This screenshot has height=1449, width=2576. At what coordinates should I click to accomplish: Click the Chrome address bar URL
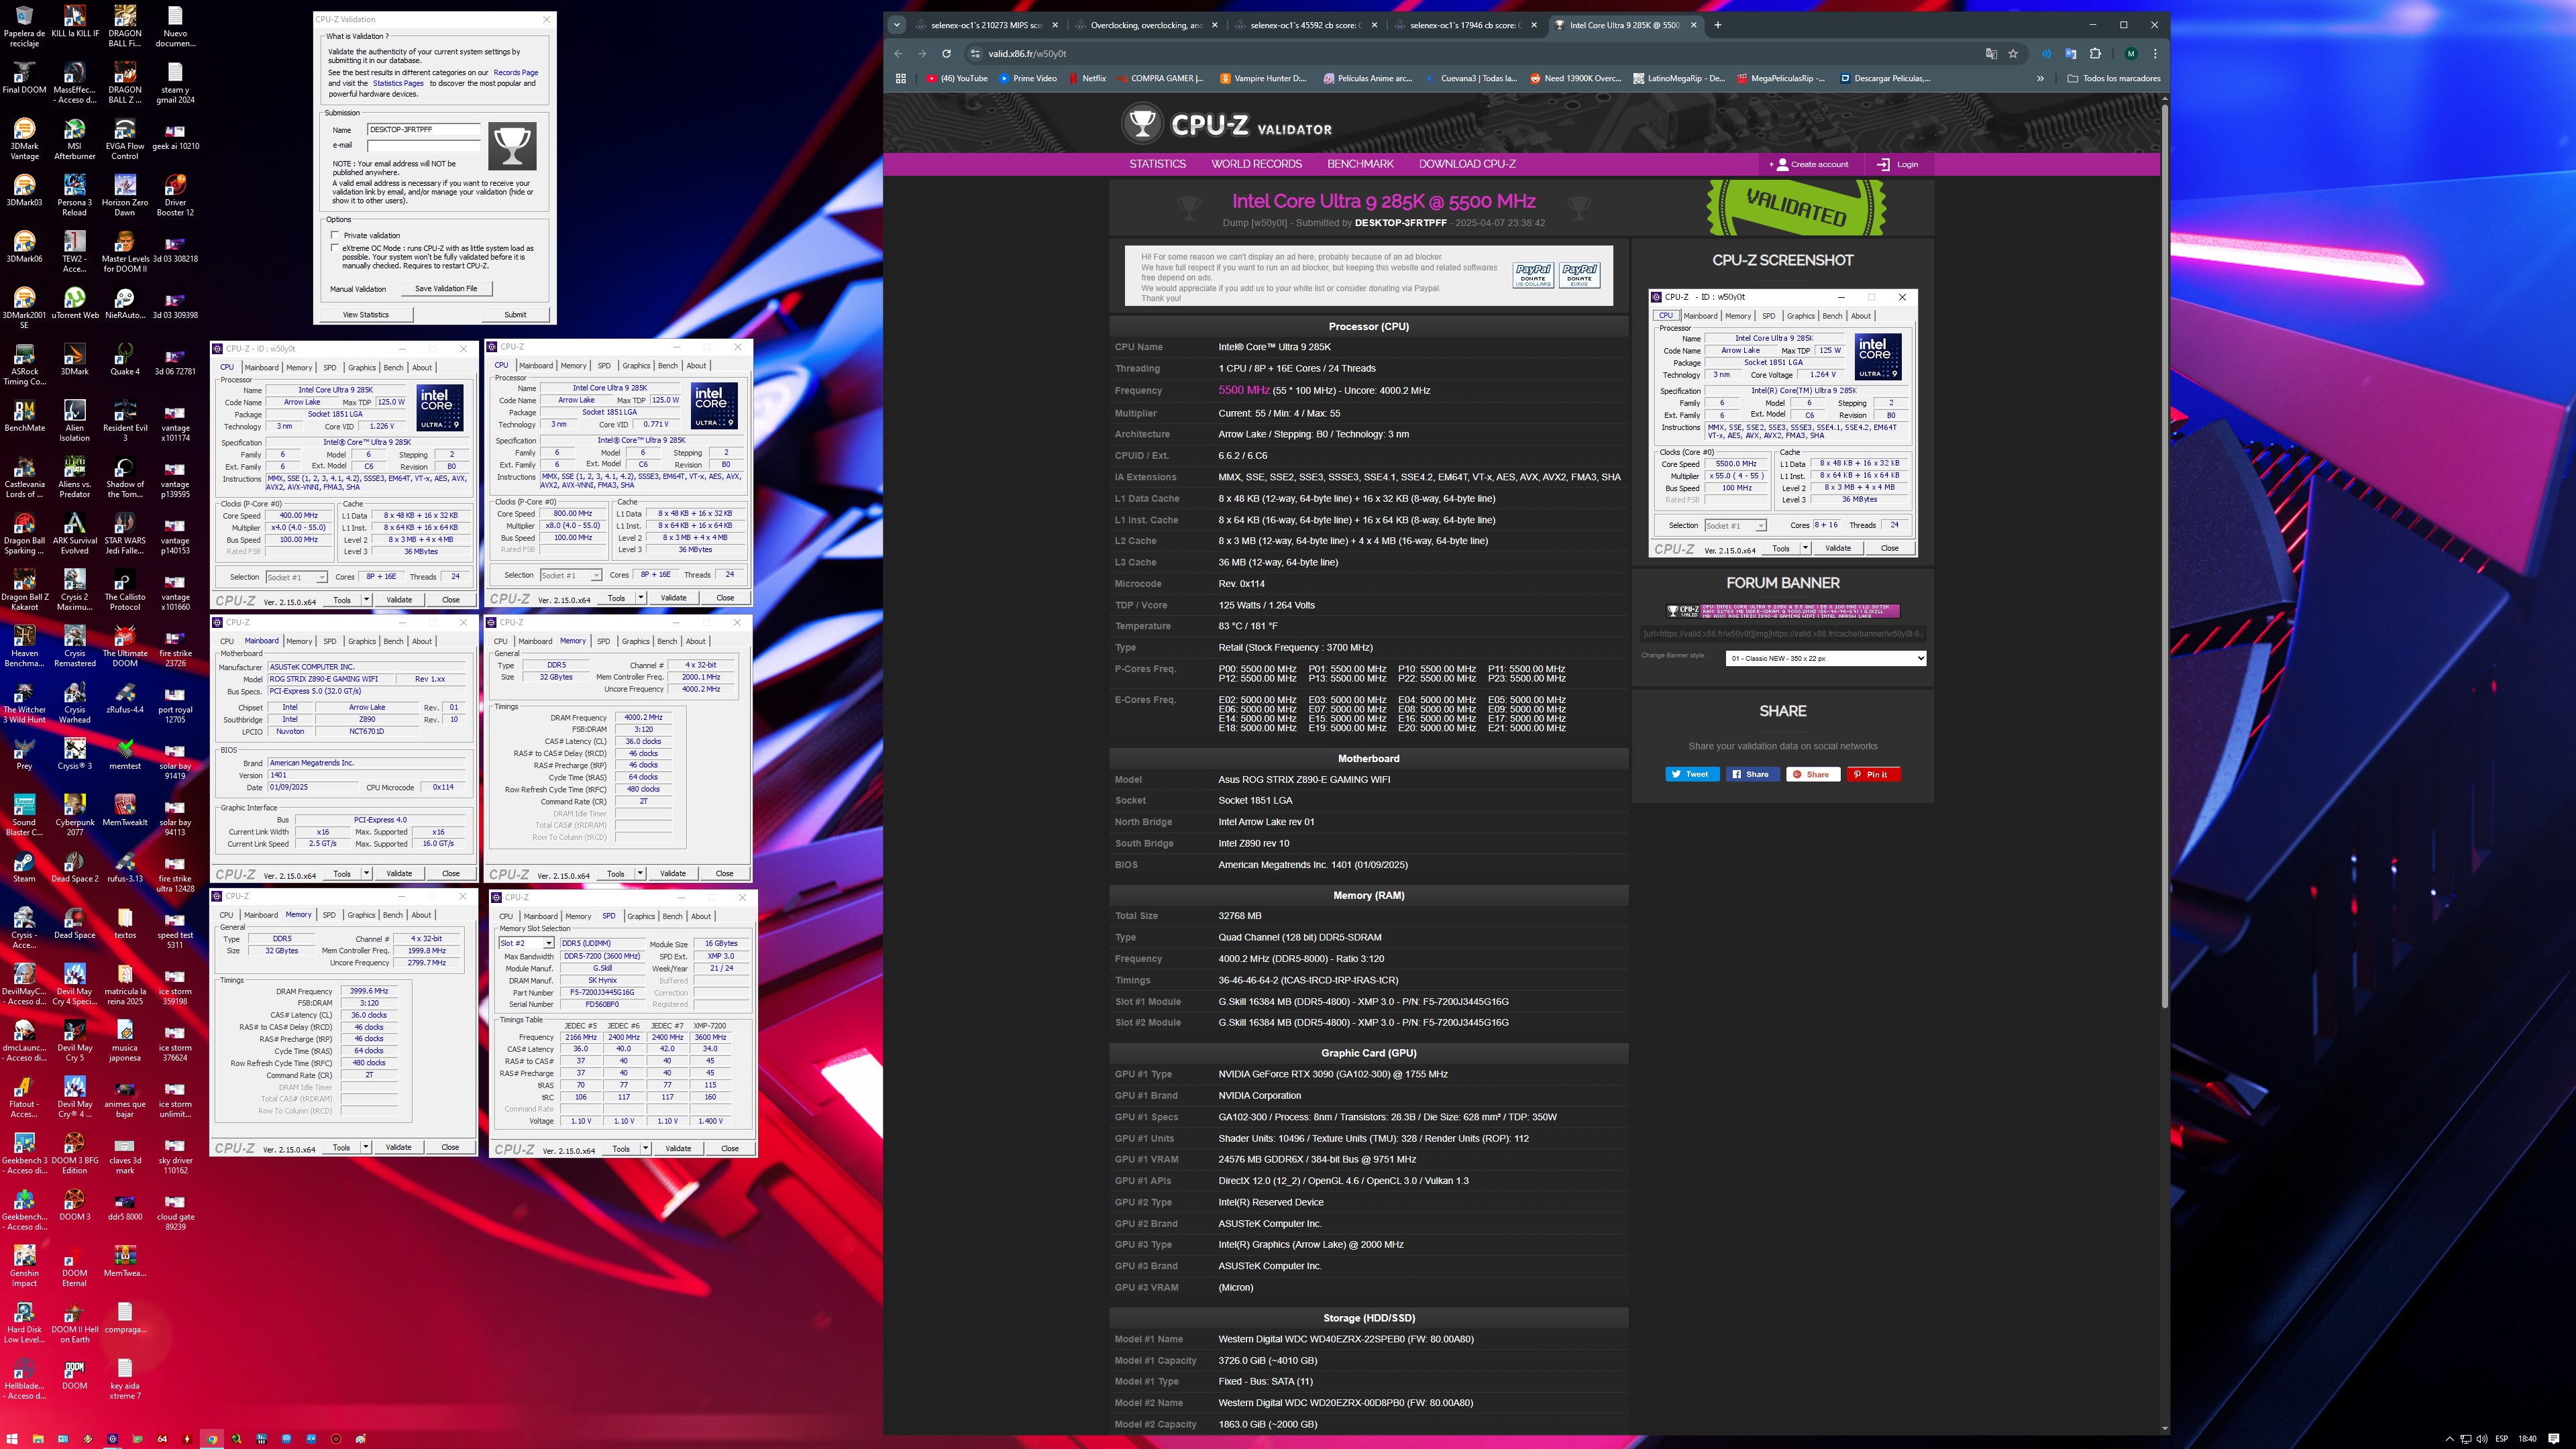1027,54
